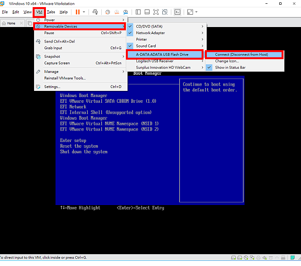
Task: Toggle the Network Adapter checkmark
Action: click(130, 33)
